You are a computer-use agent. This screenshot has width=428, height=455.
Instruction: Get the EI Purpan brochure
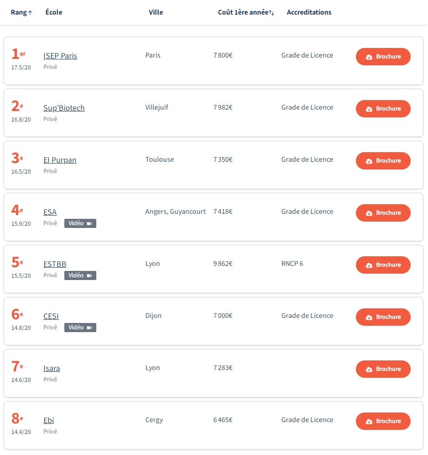(x=383, y=161)
